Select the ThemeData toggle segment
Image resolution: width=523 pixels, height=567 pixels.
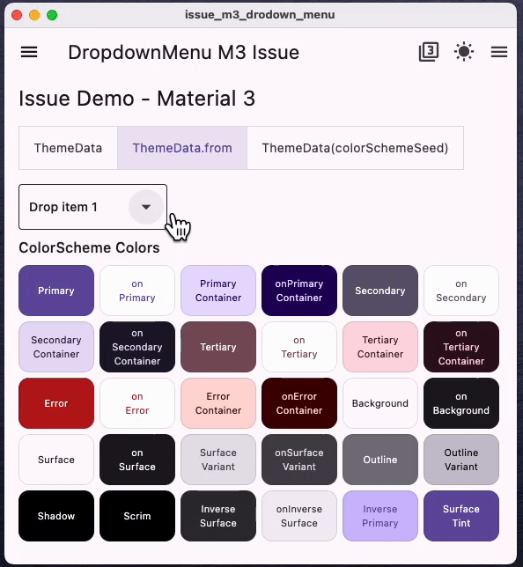[x=68, y=148]
